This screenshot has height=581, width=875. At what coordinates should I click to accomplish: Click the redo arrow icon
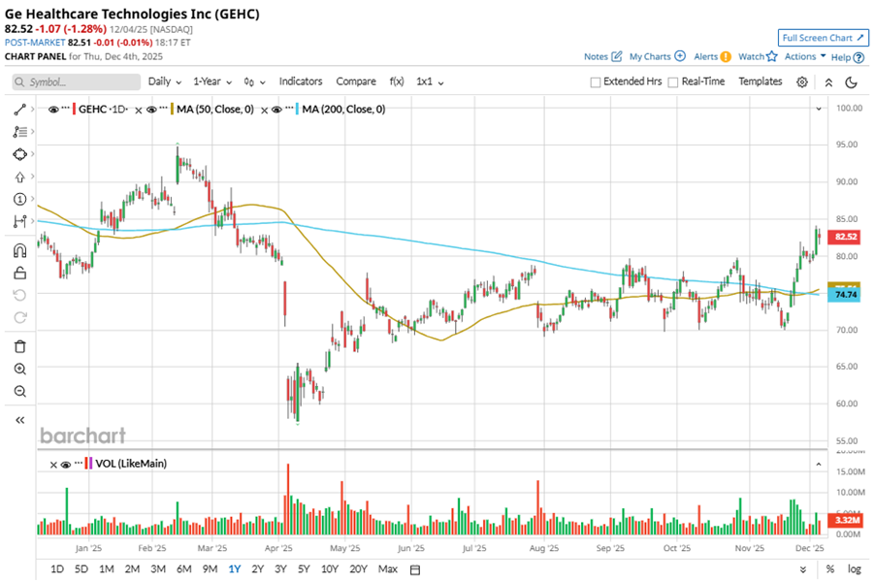tap(19, 317)
